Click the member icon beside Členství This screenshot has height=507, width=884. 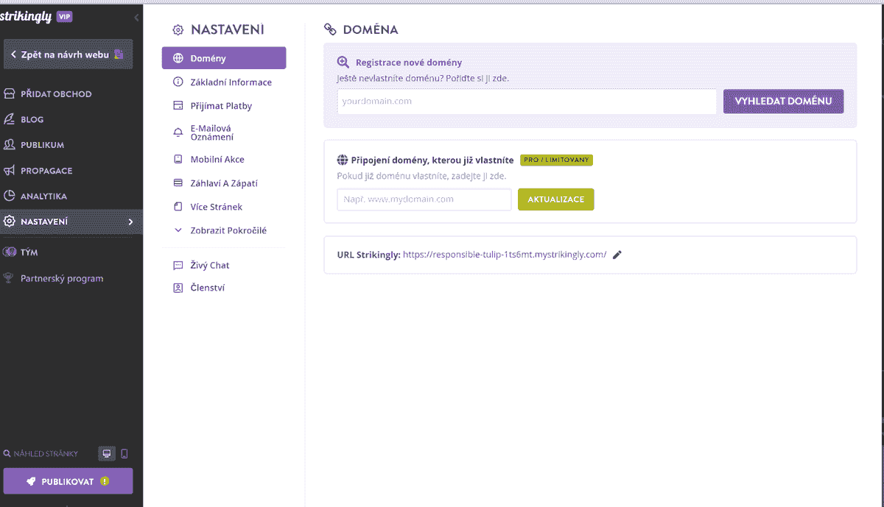coord(178,288)
